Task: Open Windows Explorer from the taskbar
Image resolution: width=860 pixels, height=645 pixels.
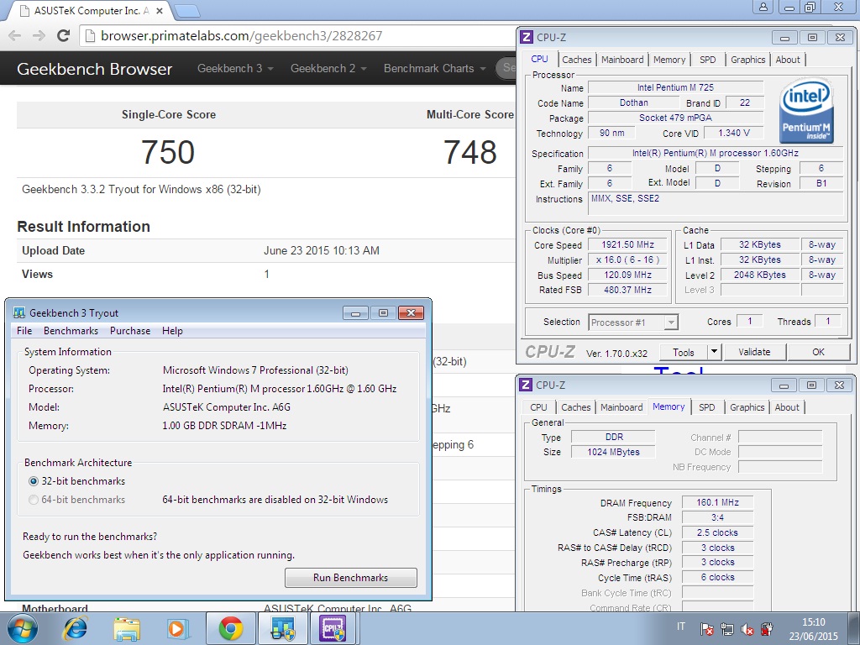Action: [127, 628]
